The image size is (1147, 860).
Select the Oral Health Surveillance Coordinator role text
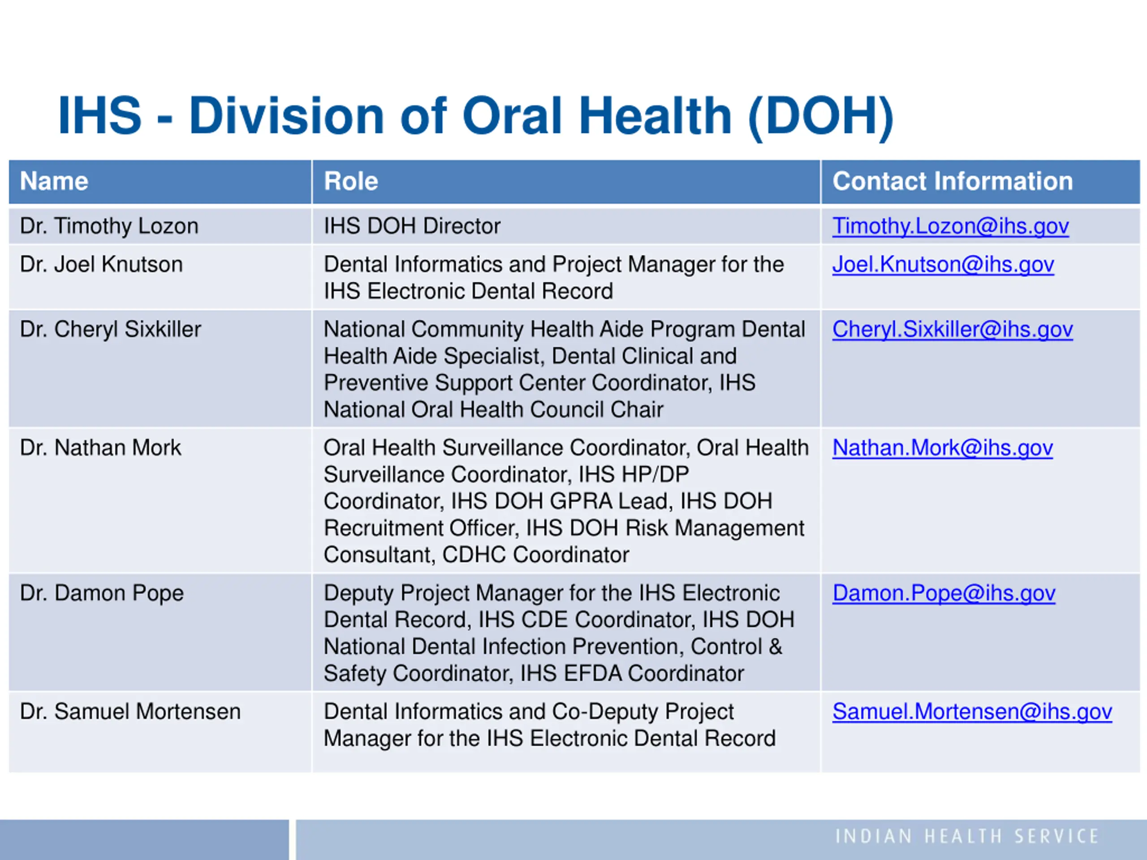[566, 501]
